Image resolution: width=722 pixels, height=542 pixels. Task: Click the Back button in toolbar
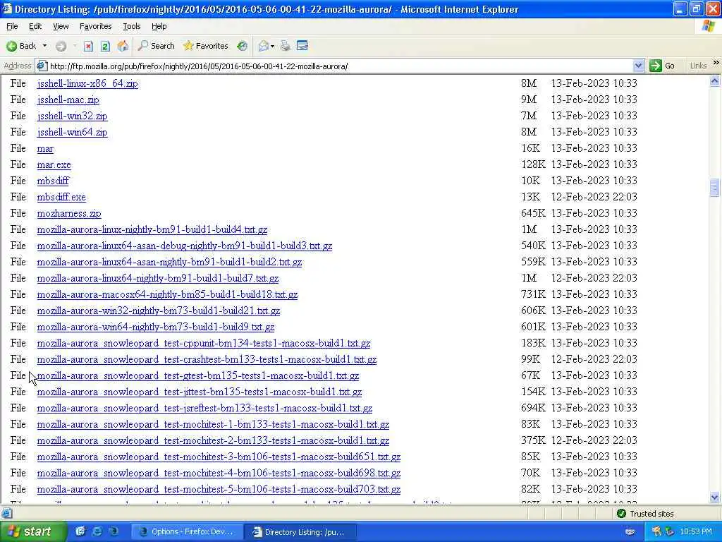coord(21,46)
